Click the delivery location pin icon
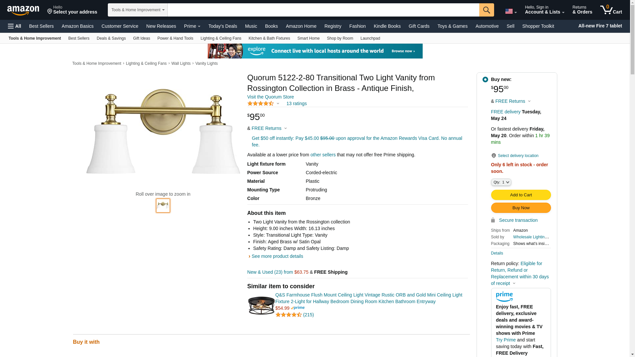Image resolution: width=635 pixels, height=357 pixels. pyautogui.click(x=493, y=156)
